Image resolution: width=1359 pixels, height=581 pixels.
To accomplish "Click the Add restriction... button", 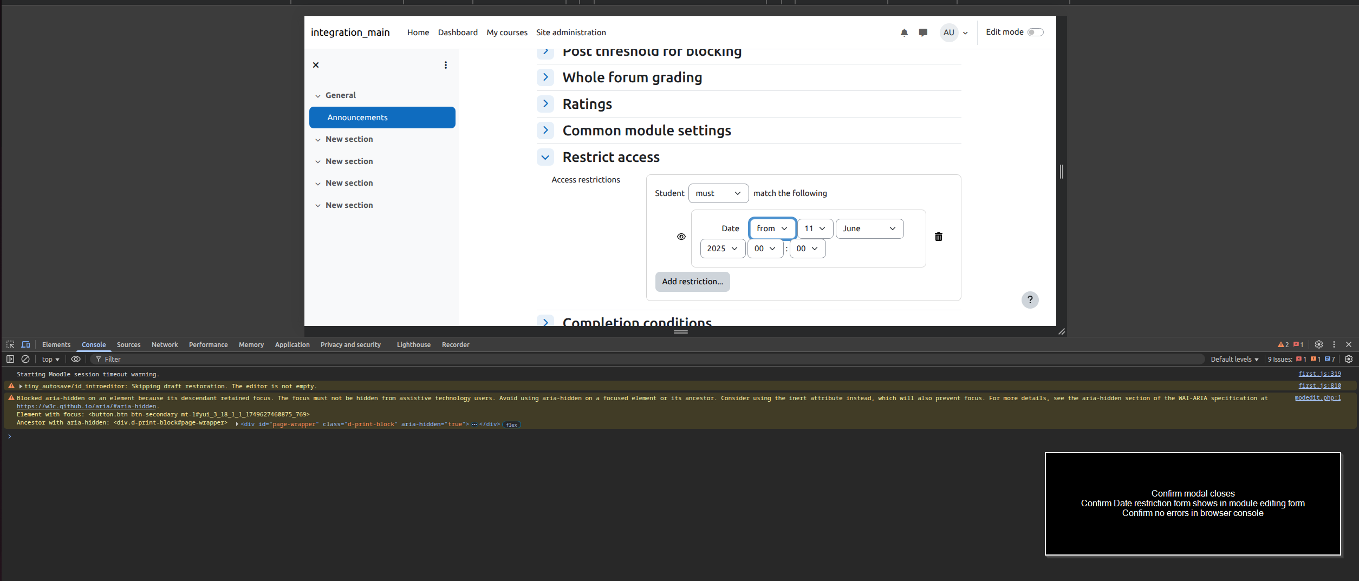I will (692, 282).
